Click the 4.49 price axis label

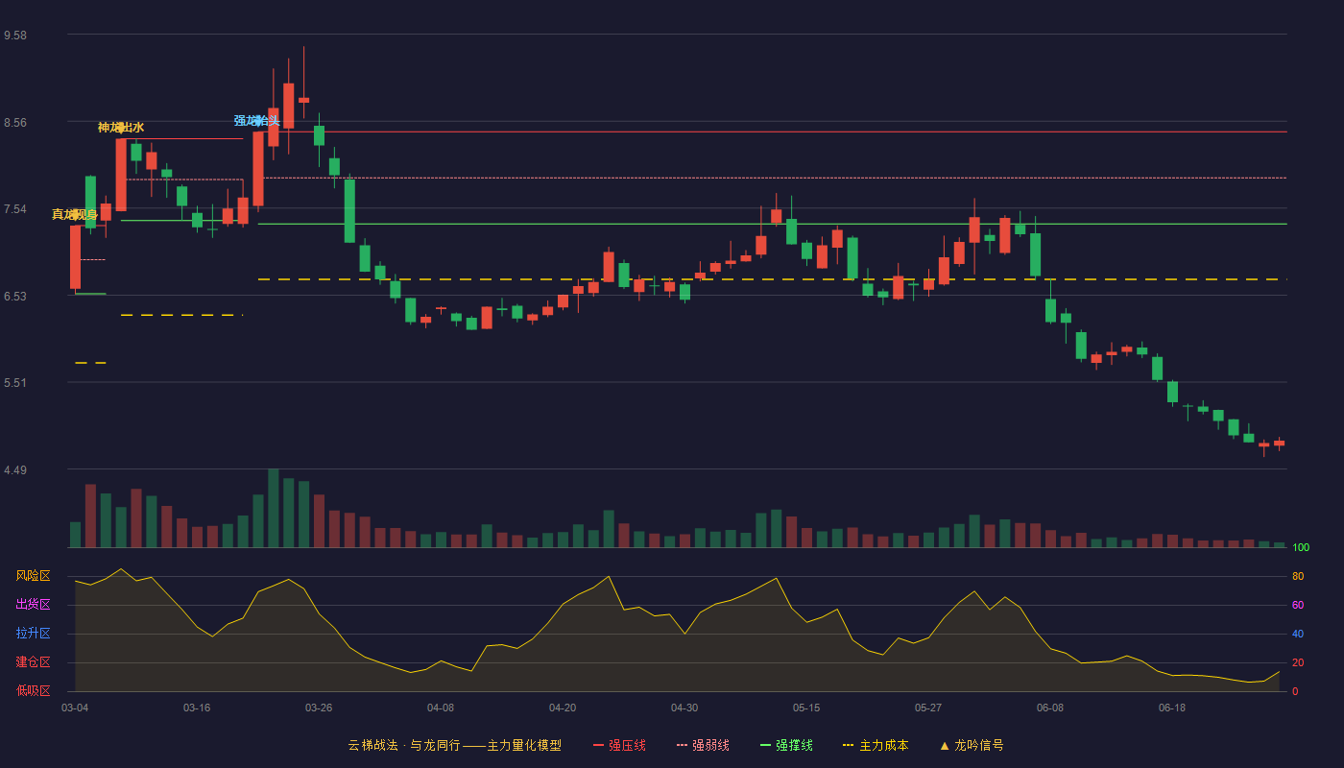tap(15, 470)
